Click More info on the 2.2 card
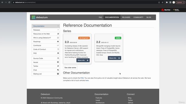Viewport: 186px width, 104px height. [115, 58]
